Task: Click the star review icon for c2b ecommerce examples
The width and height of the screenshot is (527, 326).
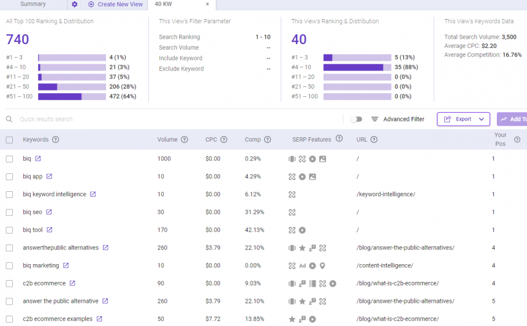Action: click(292, 319)
